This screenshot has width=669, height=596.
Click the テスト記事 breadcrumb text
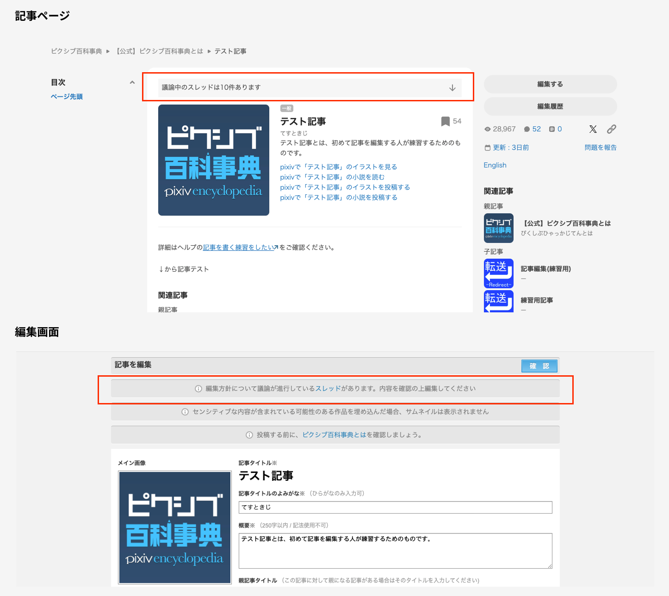[230, 51]
